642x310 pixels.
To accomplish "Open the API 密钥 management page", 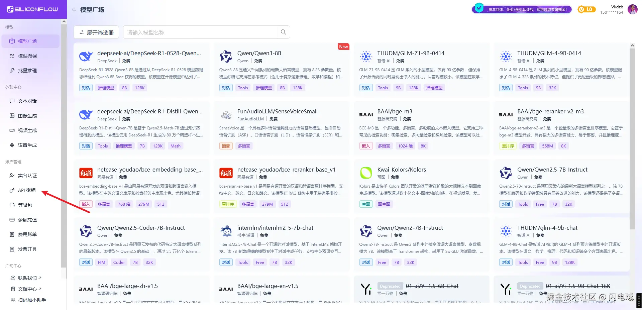I will [x=27, y=190].
